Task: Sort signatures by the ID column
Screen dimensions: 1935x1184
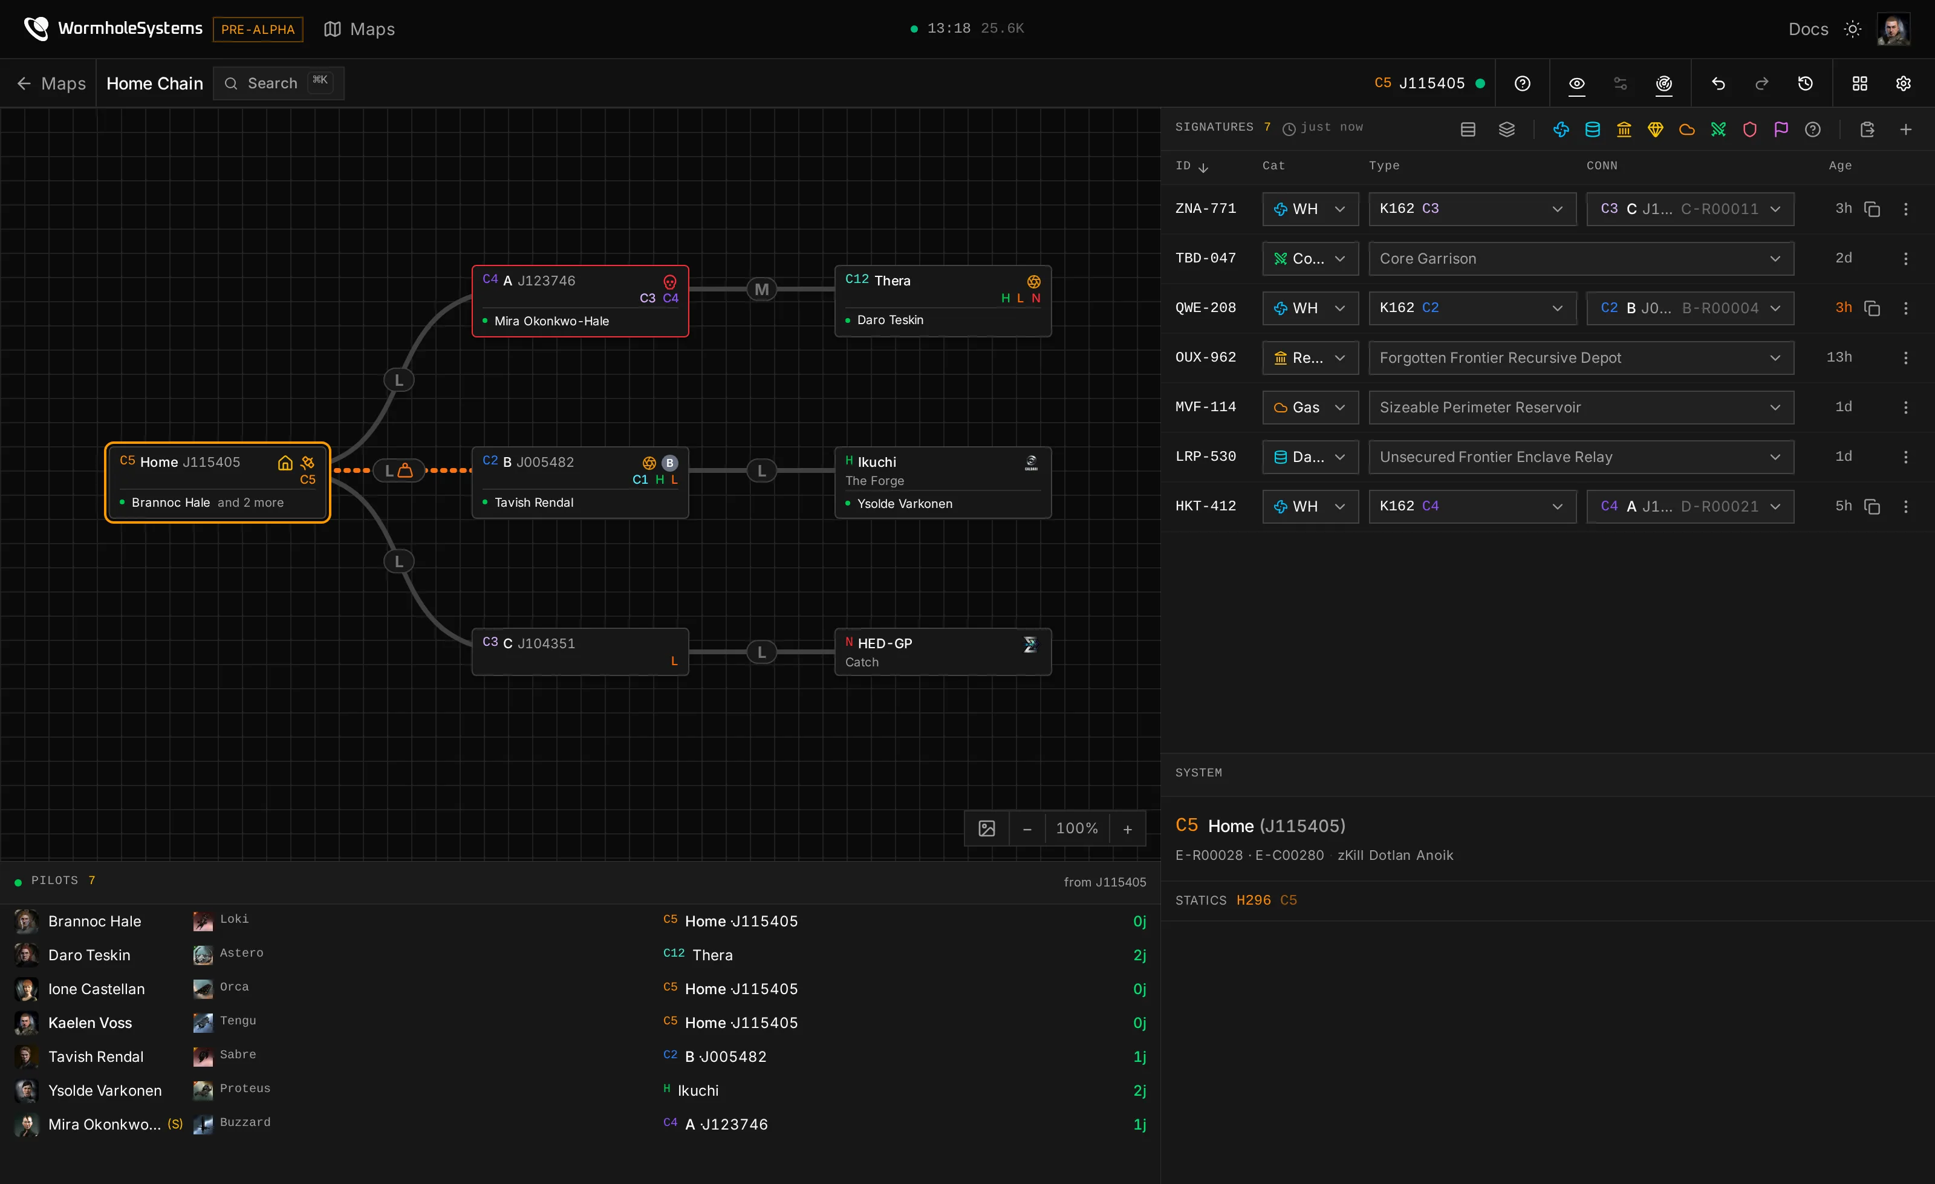Action: click(x=1191, y=166)
